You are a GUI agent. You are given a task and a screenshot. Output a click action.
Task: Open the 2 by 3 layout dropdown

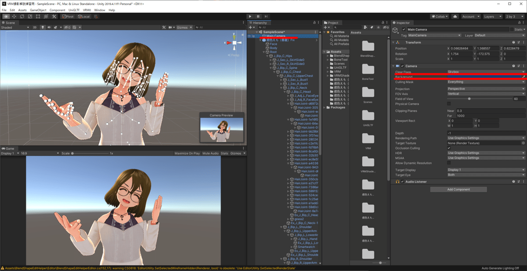tap(514, 16)
